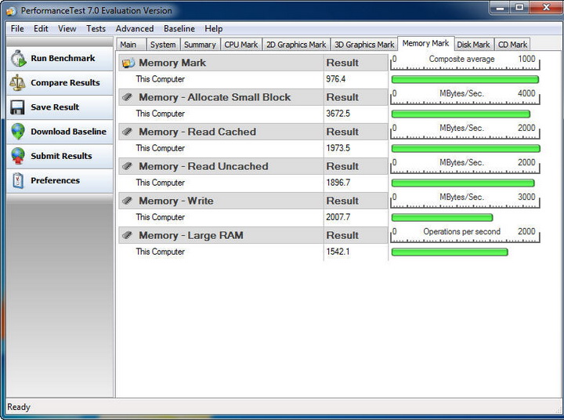Click the Large RAM memory chip icon
The image size is (564, 420).
tap(128, 235)
